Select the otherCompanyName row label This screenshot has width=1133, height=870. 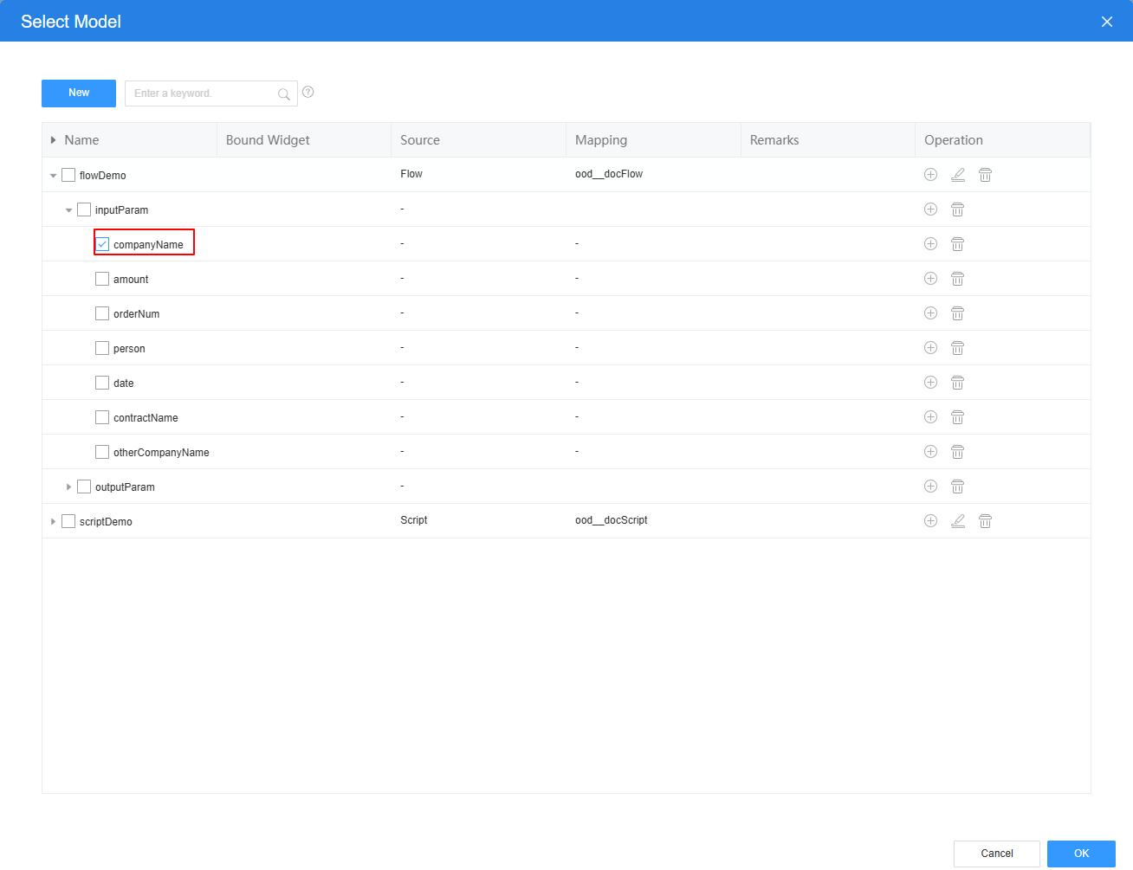click(x=161, y=452)
